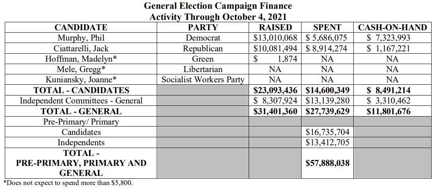Select the Independents spent amount $13,412,705

coord(327,142)
